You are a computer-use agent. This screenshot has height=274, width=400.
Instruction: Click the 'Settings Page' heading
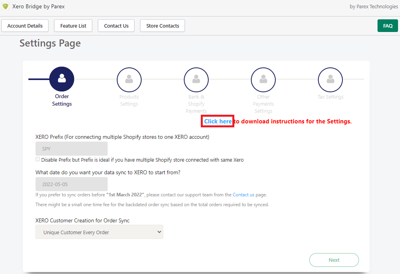coord(50,43)
